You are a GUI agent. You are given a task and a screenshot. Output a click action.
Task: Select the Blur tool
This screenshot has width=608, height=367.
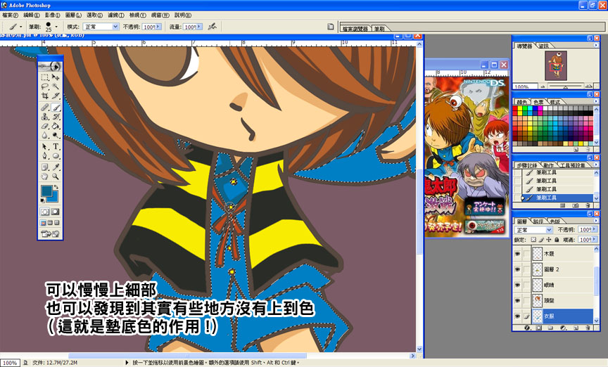pyautogui.click(x=44, y=135)
